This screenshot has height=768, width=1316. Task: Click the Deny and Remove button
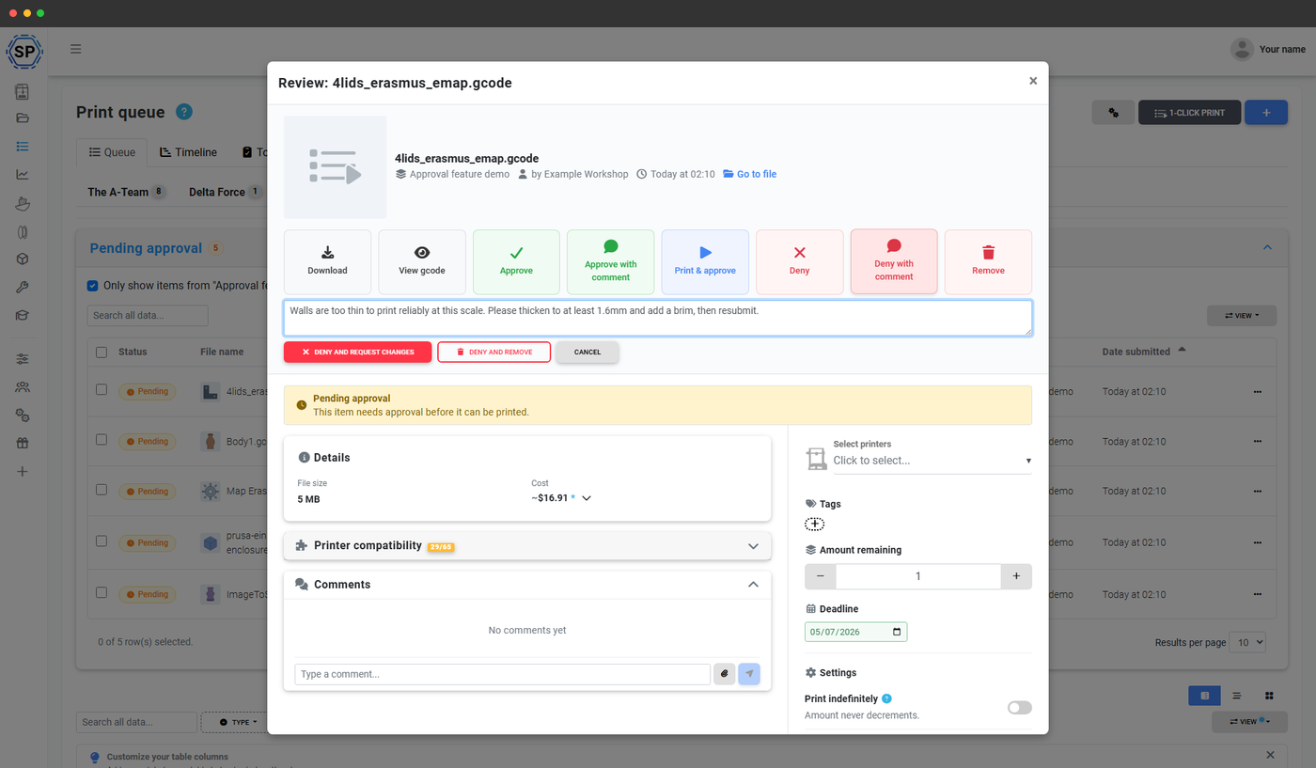tap(493, 352)
